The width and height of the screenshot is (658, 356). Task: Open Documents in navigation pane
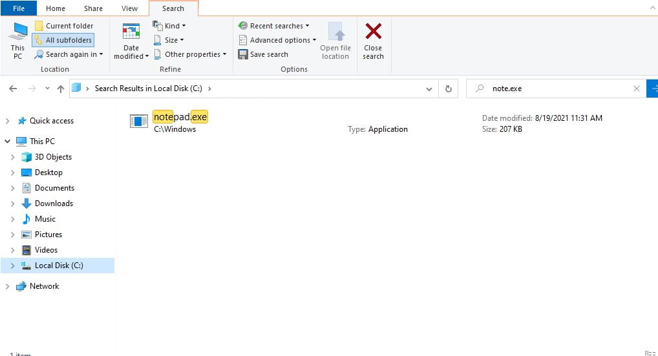(x=54, y=188)
